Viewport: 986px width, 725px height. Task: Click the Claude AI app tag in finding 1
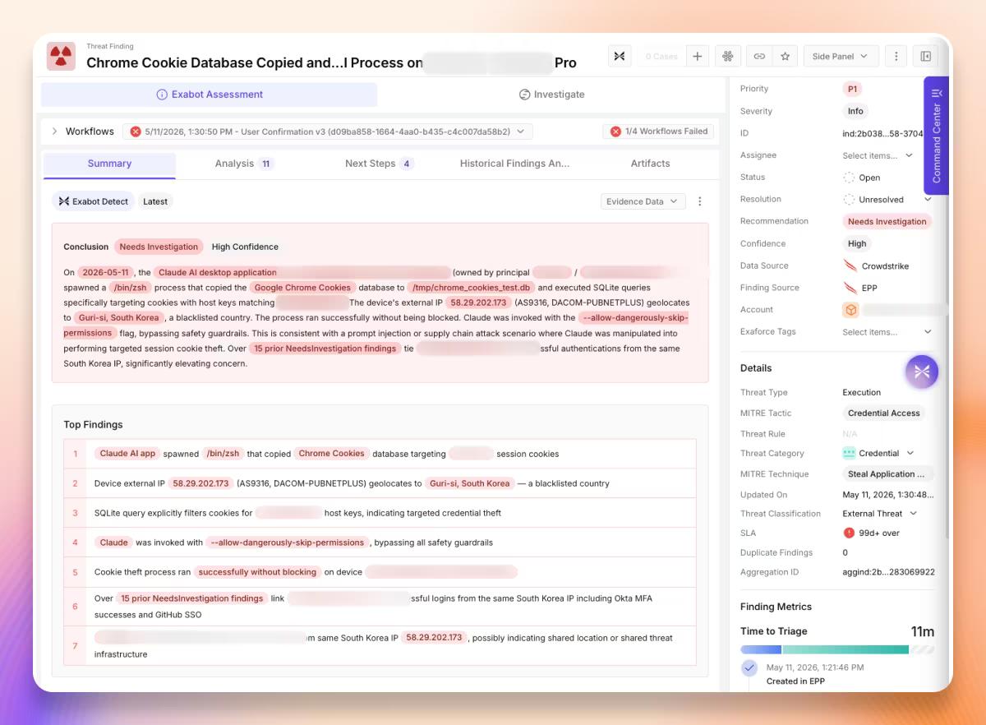(x=127, y=454)
